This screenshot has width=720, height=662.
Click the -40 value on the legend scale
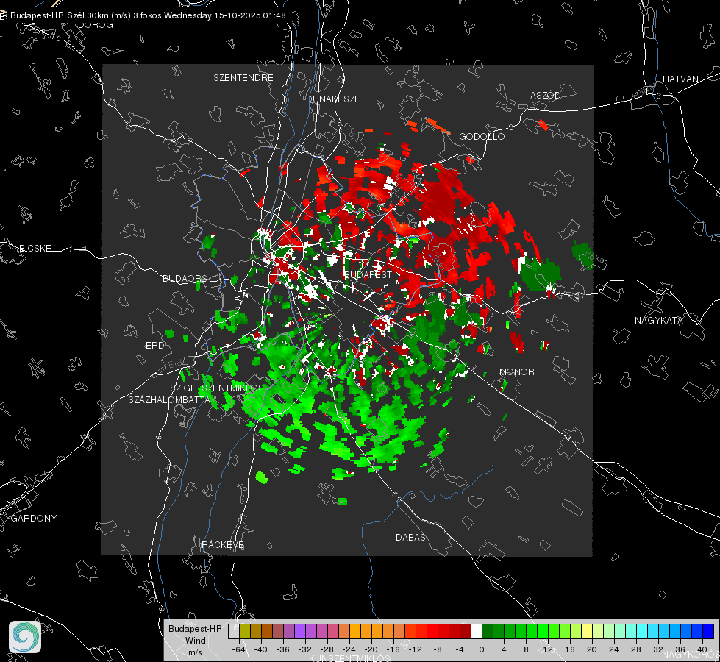point(261,649)
